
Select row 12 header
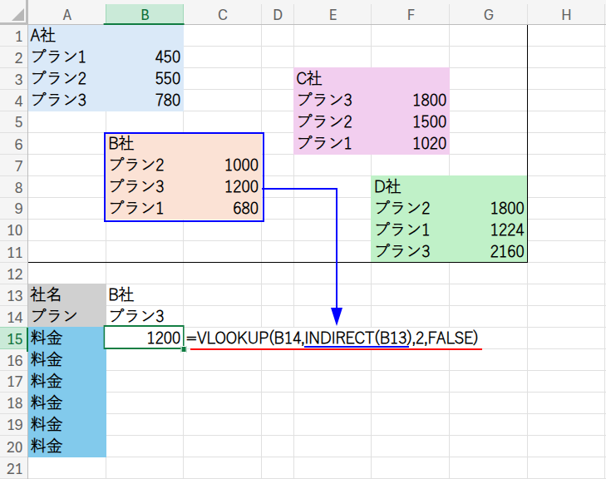(14, 274)
